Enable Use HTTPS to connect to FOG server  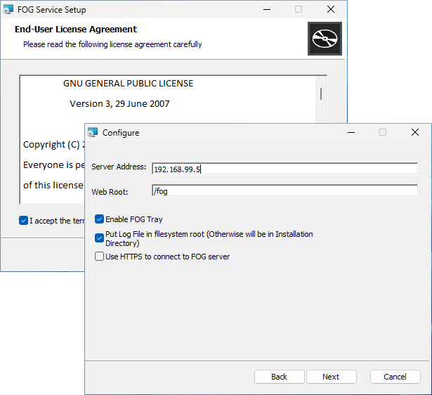(99, 257)
